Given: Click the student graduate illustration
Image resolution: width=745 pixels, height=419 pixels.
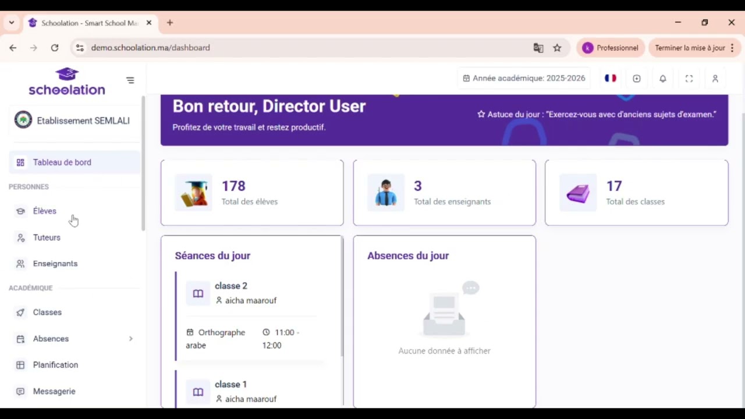Looking at the screenshot, I should tap(194, 193).
